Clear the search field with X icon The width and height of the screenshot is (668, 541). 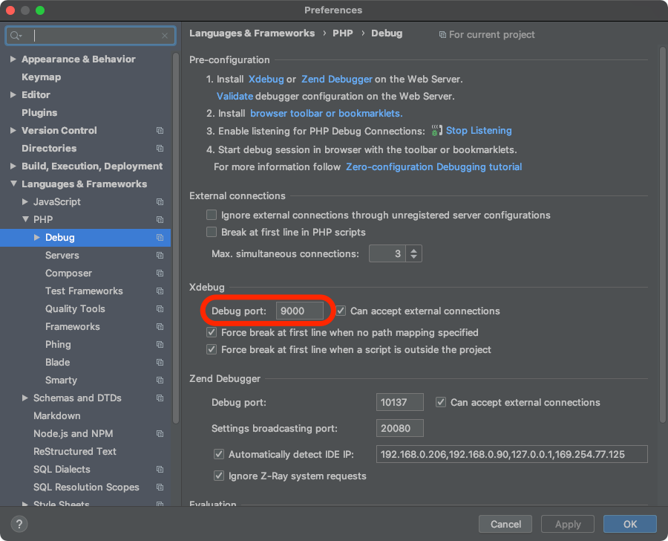tap(165, 36)
